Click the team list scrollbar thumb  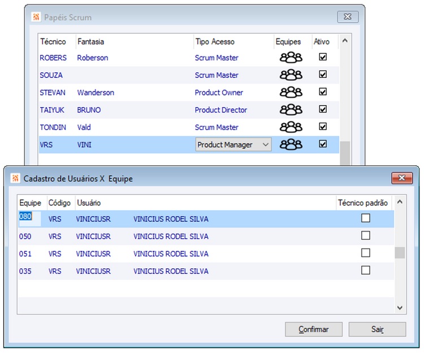400,253
